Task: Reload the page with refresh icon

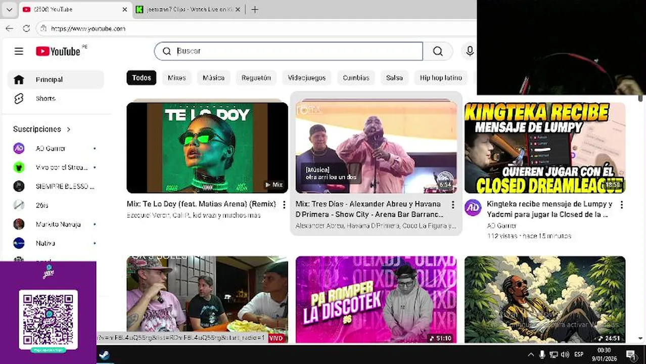Action: (x=26, y=29)
